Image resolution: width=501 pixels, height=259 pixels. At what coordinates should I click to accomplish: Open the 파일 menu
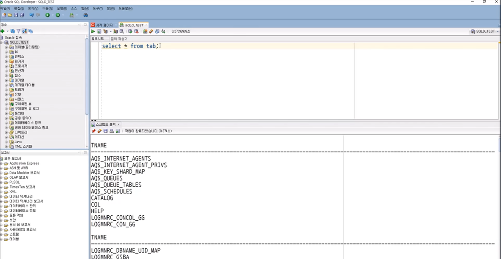pos(5,8)
